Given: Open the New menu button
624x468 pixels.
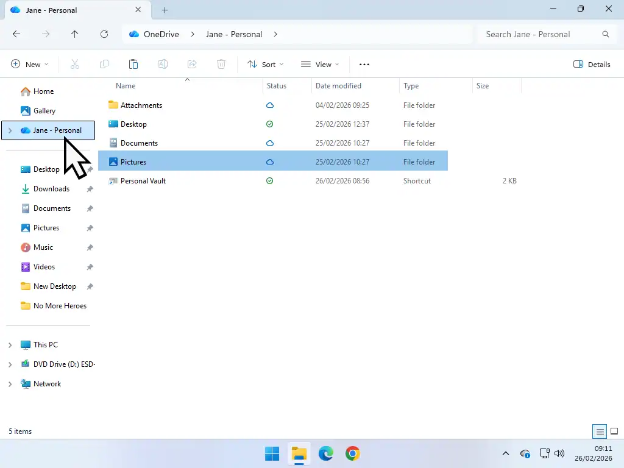Looking at the screenshot, I should point(29,64).
